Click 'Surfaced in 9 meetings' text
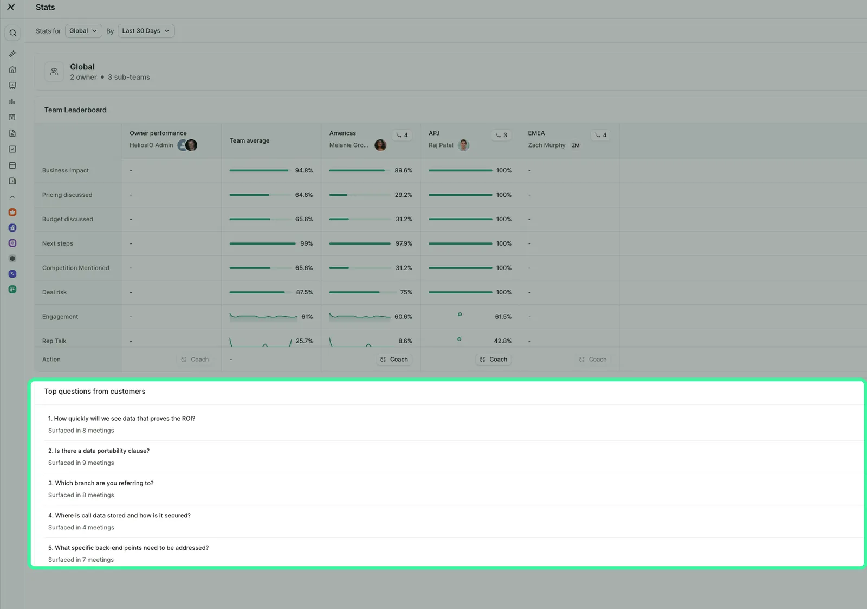The image size is (867, 609). click(x=81, y=463)
